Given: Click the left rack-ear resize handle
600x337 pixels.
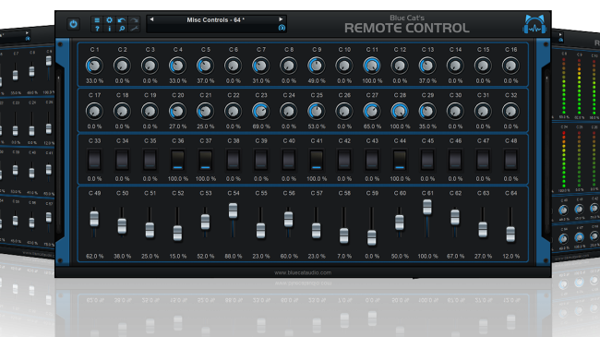Looking at the screenshot, I should coord(59,150).
